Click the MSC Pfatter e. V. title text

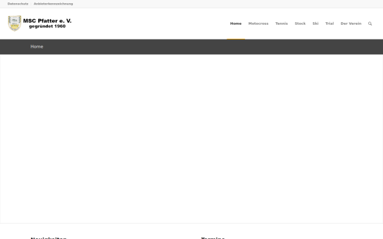[x=47, y=21]
